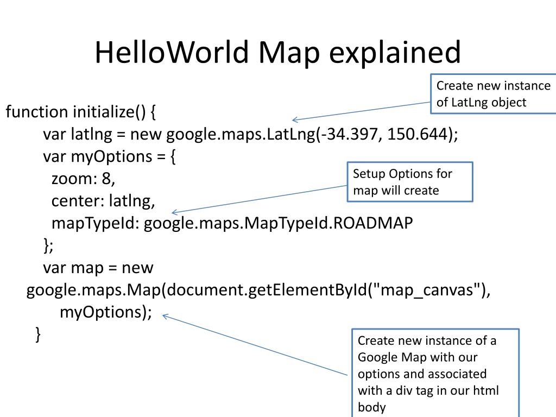556x417 pixels.
Task: Click the 'zoom: 8,' line
Action: coord(83,179)
